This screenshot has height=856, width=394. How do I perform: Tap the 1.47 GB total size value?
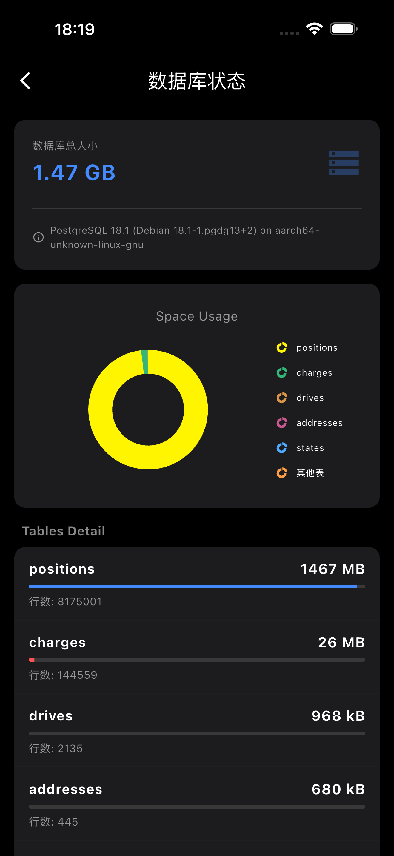click(x=74, y=173)
